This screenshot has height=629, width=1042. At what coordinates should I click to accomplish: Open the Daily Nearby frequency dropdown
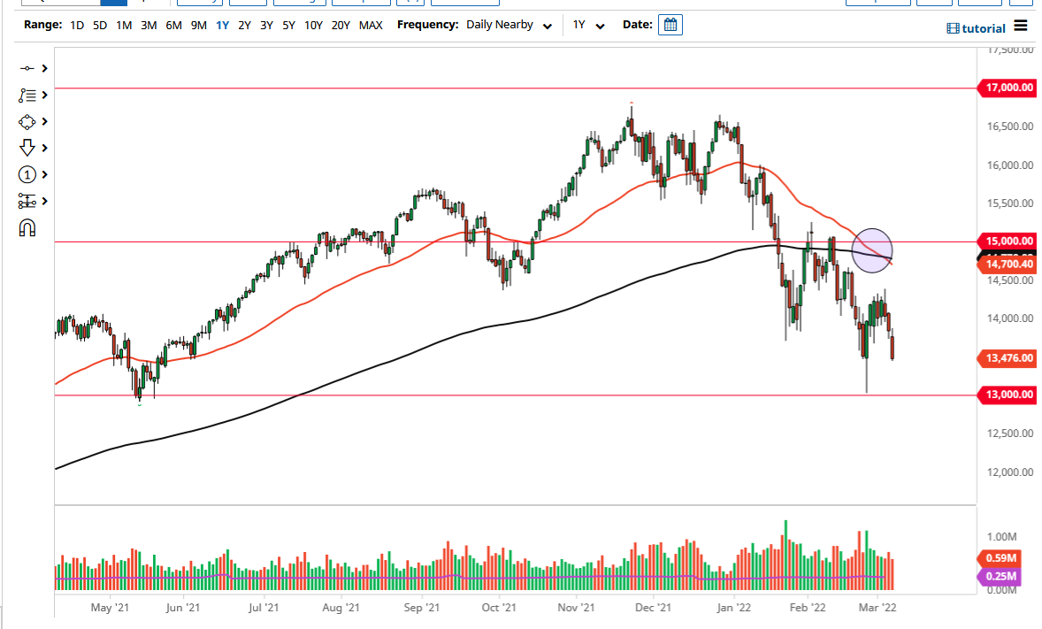(510, 25)
